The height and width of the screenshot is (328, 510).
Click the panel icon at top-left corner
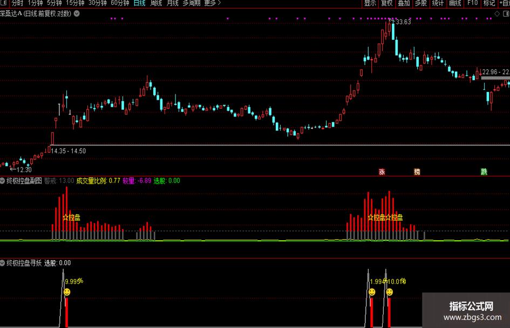click(x=4, y=3)
